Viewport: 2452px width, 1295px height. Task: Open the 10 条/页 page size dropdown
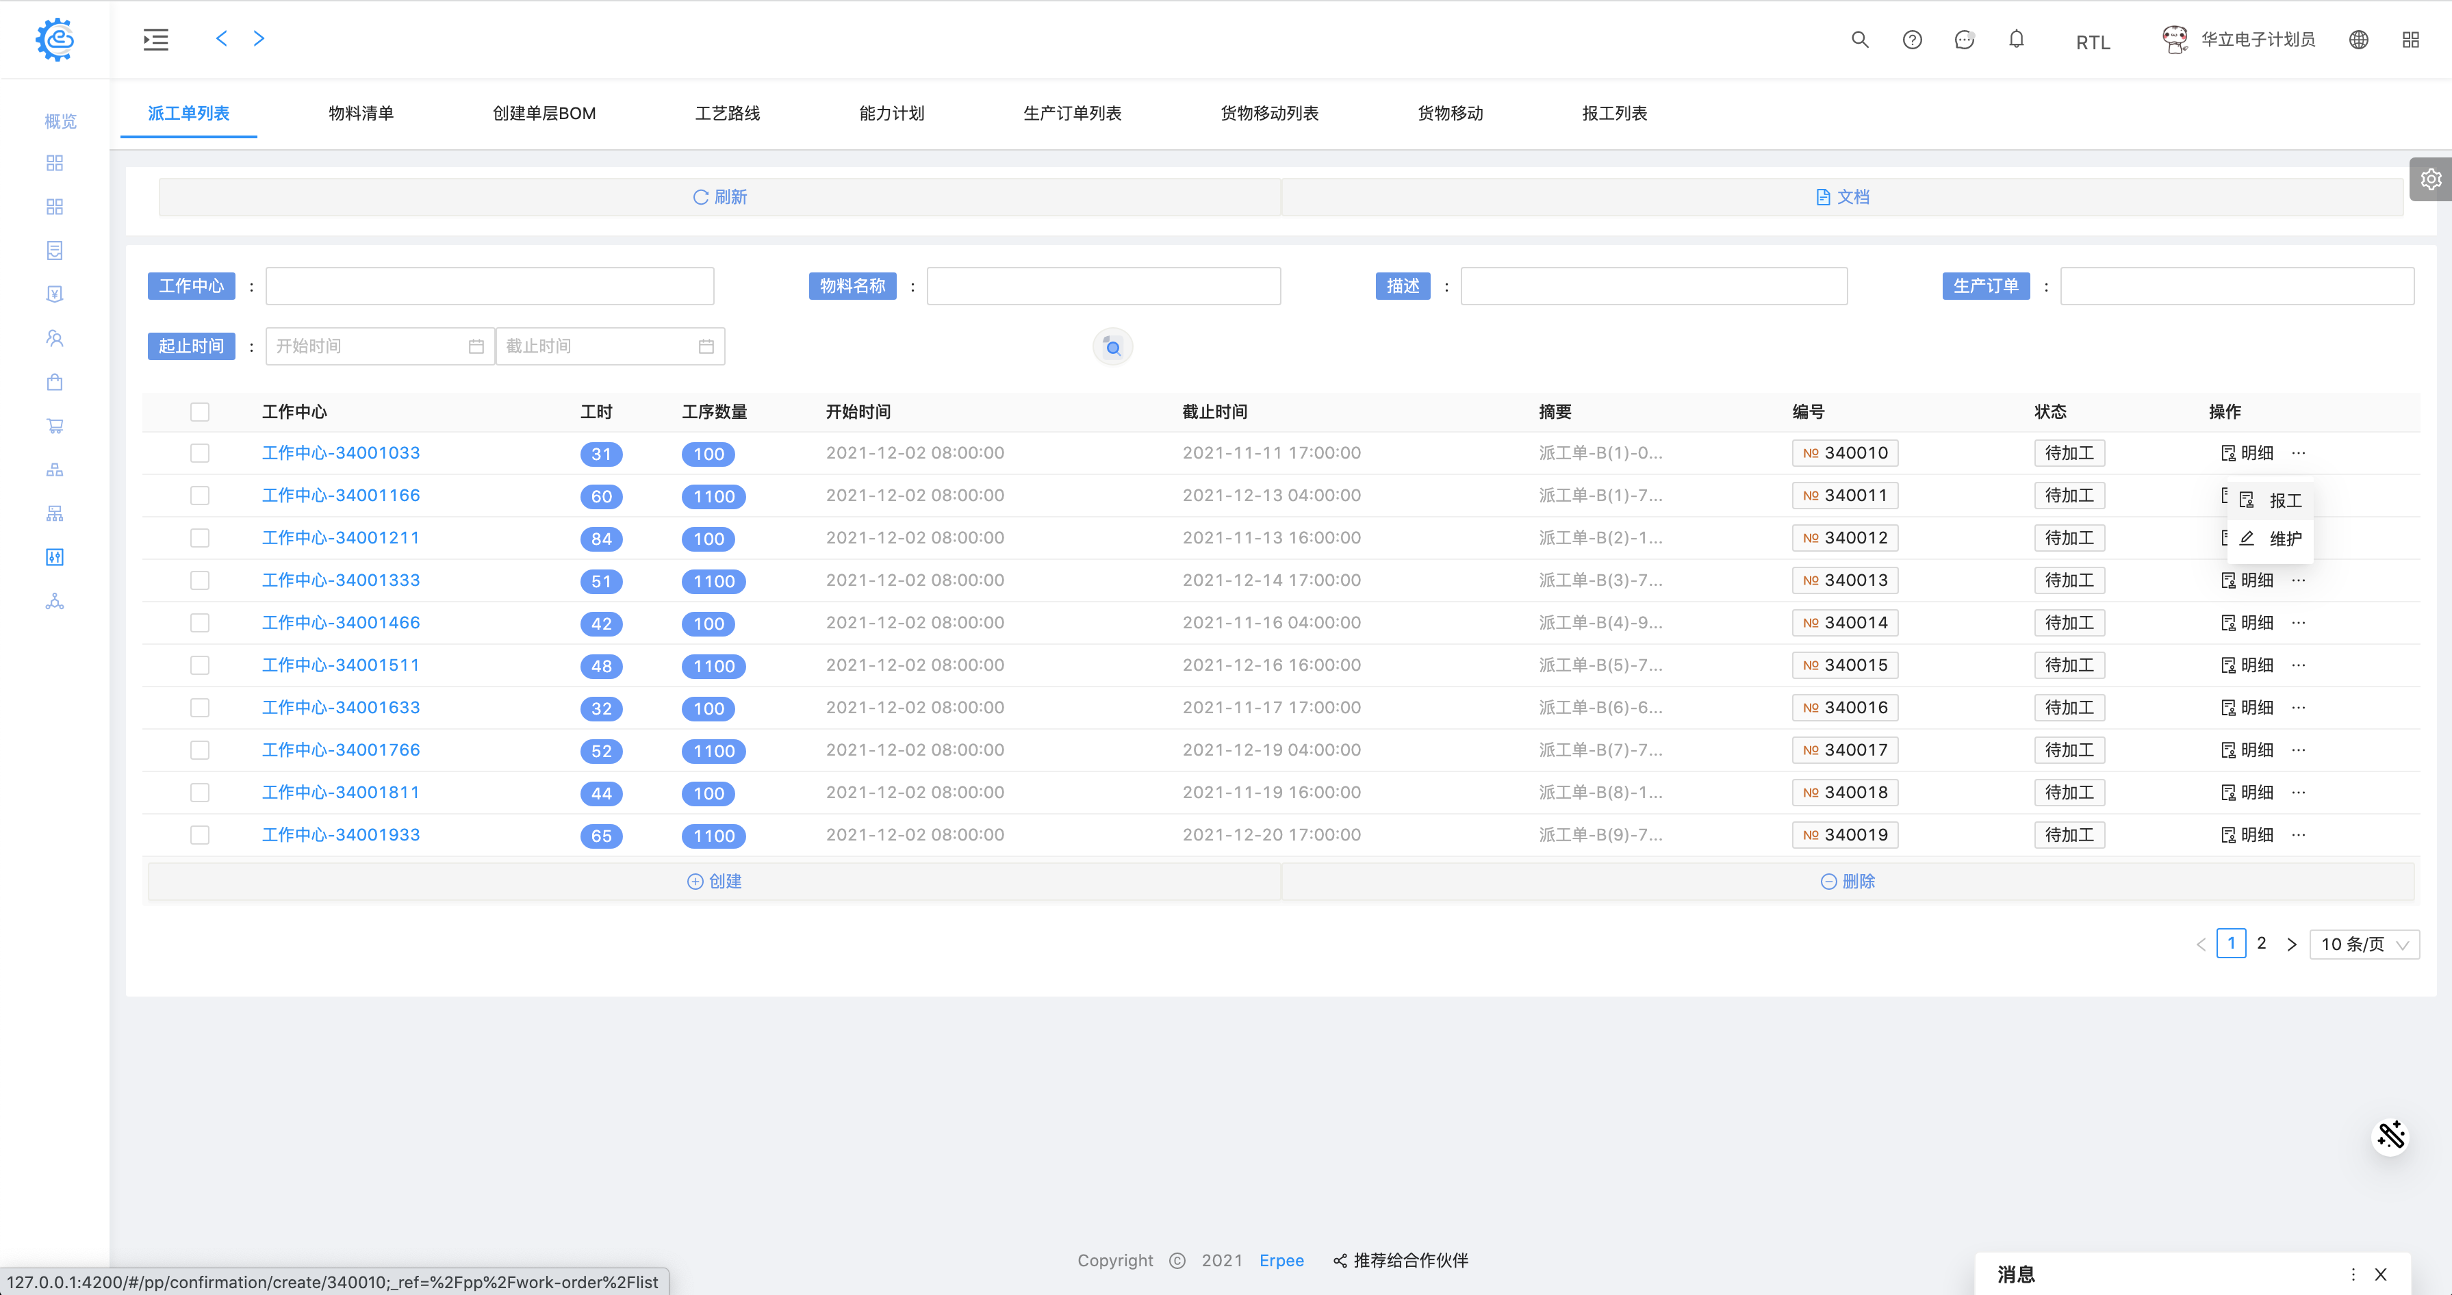(x=2364, y=944)
